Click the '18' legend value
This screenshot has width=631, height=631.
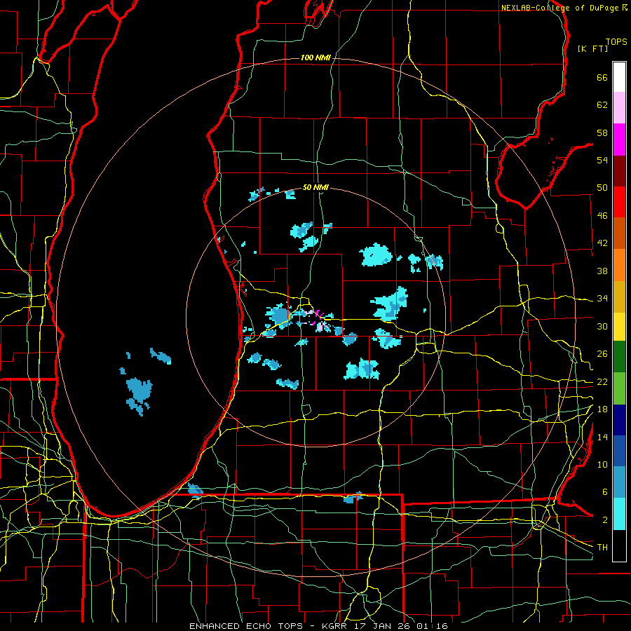coord(602,409)
